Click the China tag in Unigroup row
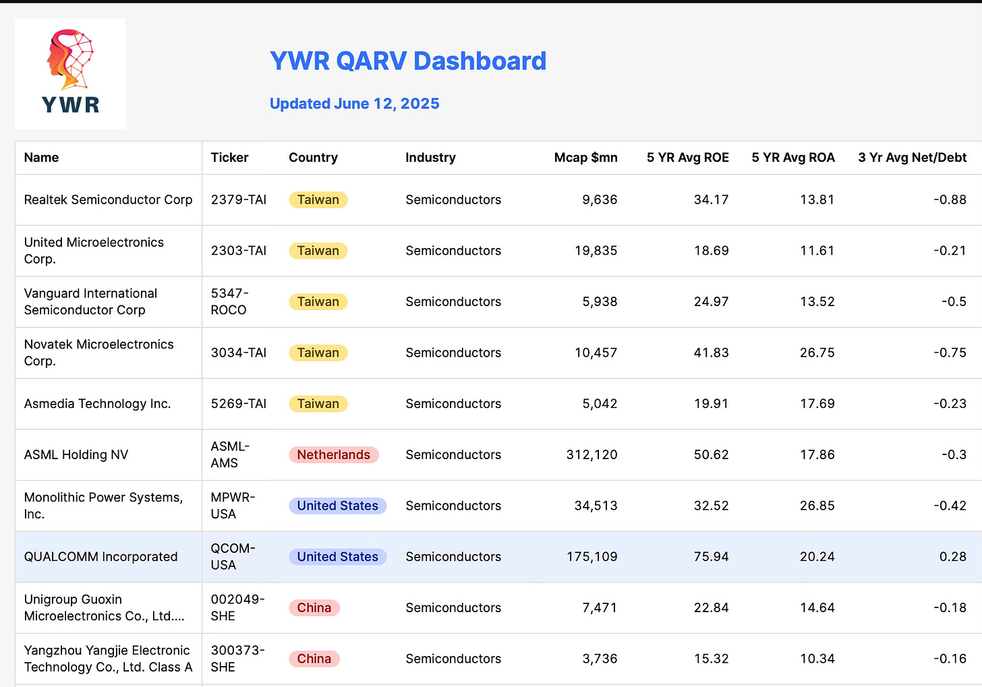Viewport: 982px width, 687px height. click(314, 607)
